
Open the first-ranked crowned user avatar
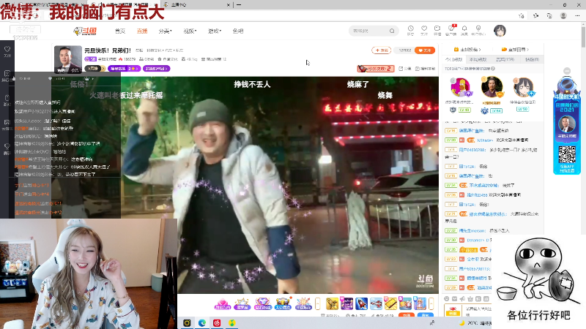(x=492, y=87)
